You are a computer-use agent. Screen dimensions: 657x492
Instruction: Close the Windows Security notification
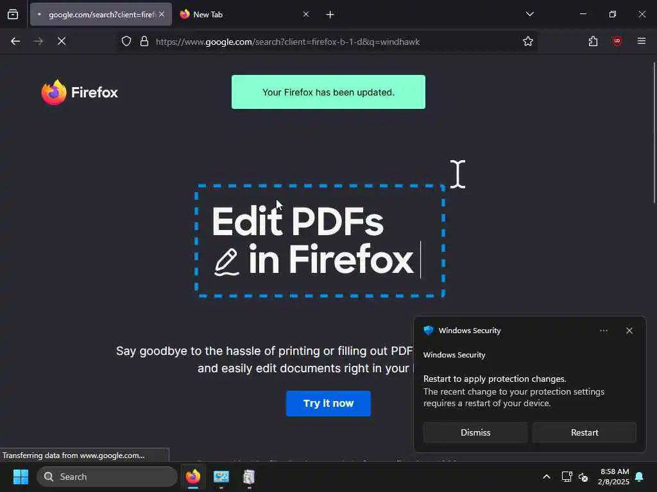click(629, 331)
